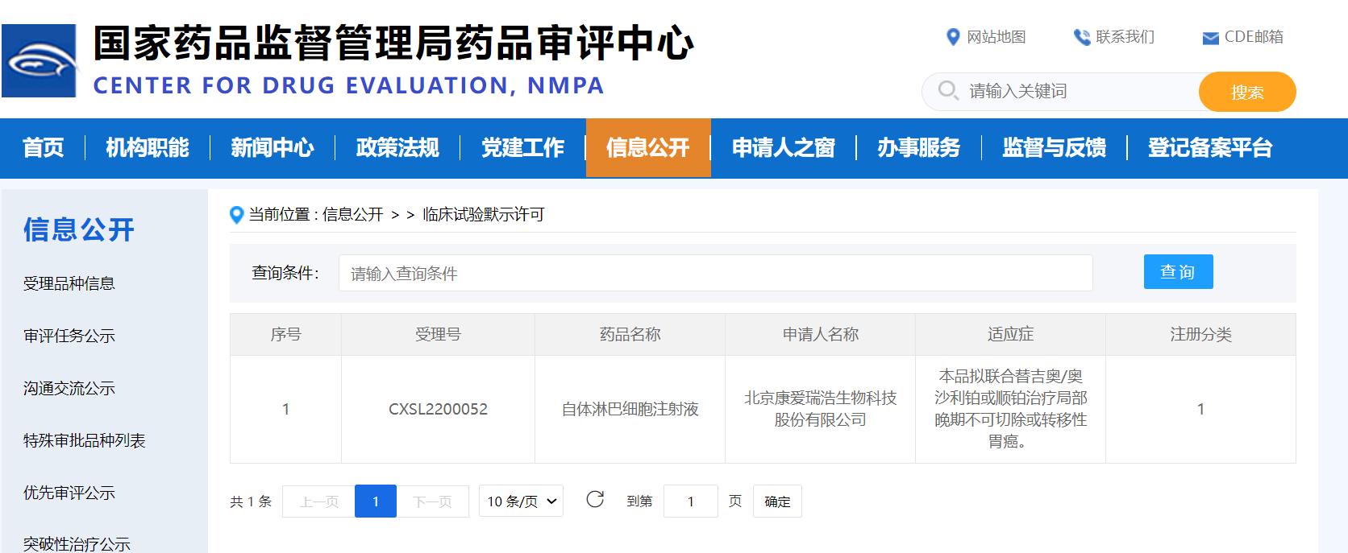Select drug name 自体淋巴细胞注射液 cell
Viewport: 1348px width, 553px height.
[x=630, y=409]
